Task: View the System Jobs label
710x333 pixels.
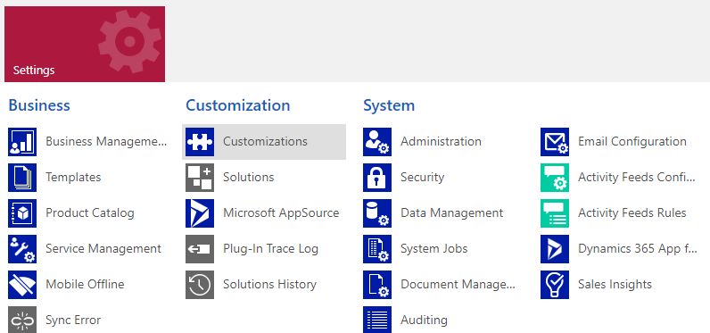Action: [x=434, y=249]
